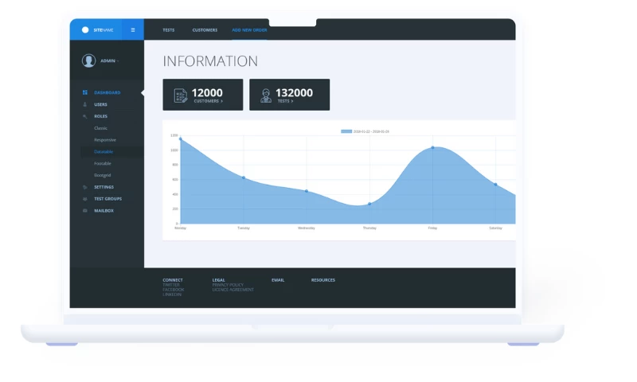Click the Friday data point on chart

433,147
